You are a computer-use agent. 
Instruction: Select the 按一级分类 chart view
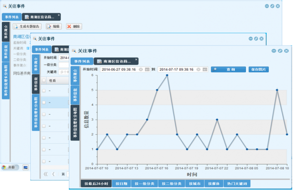[145, 184]
